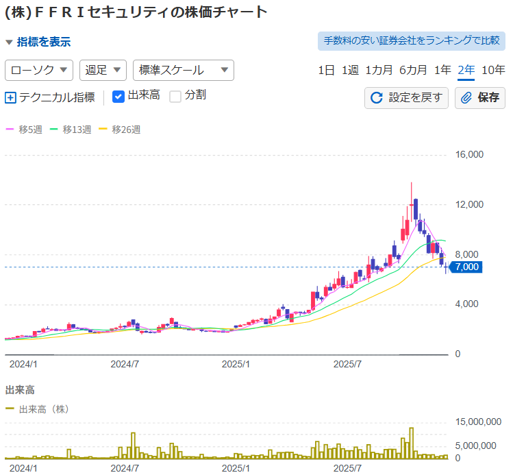Click the reset arrow icon in 設定を戻す

[x=376, y=97]
